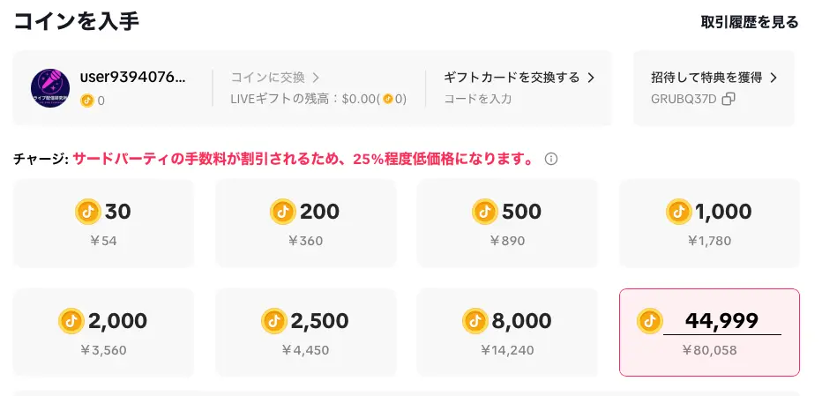Click the coin icon under the username
The image size is (822, 396).
pyautogui.click(x=86, y=101)
